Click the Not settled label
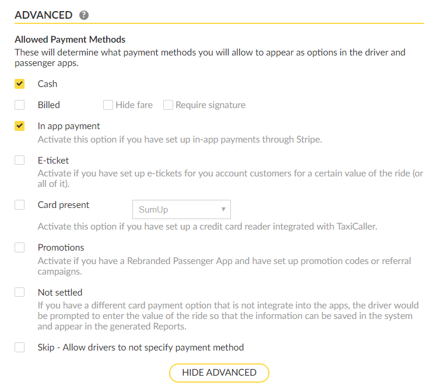 click(x=60, y=292)
